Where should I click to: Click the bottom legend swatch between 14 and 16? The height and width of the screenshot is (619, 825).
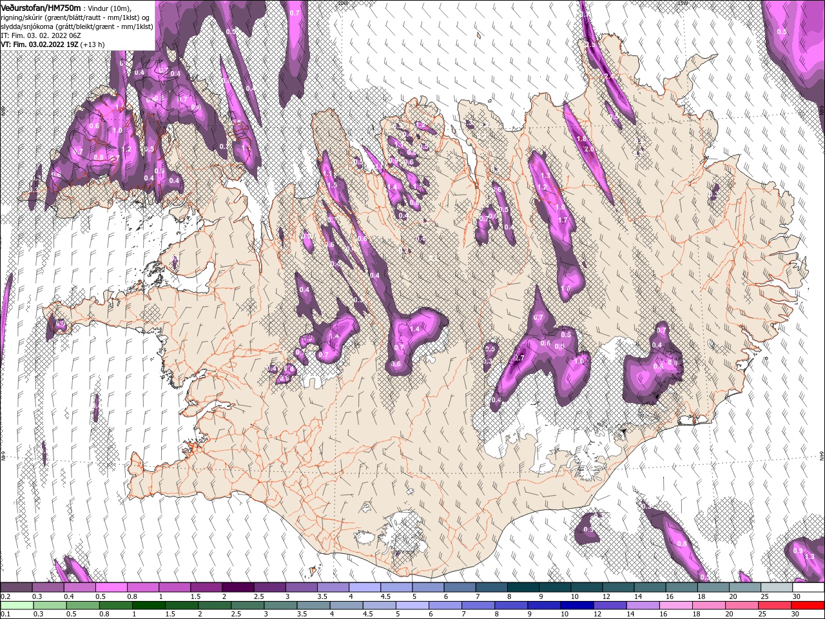642,605
